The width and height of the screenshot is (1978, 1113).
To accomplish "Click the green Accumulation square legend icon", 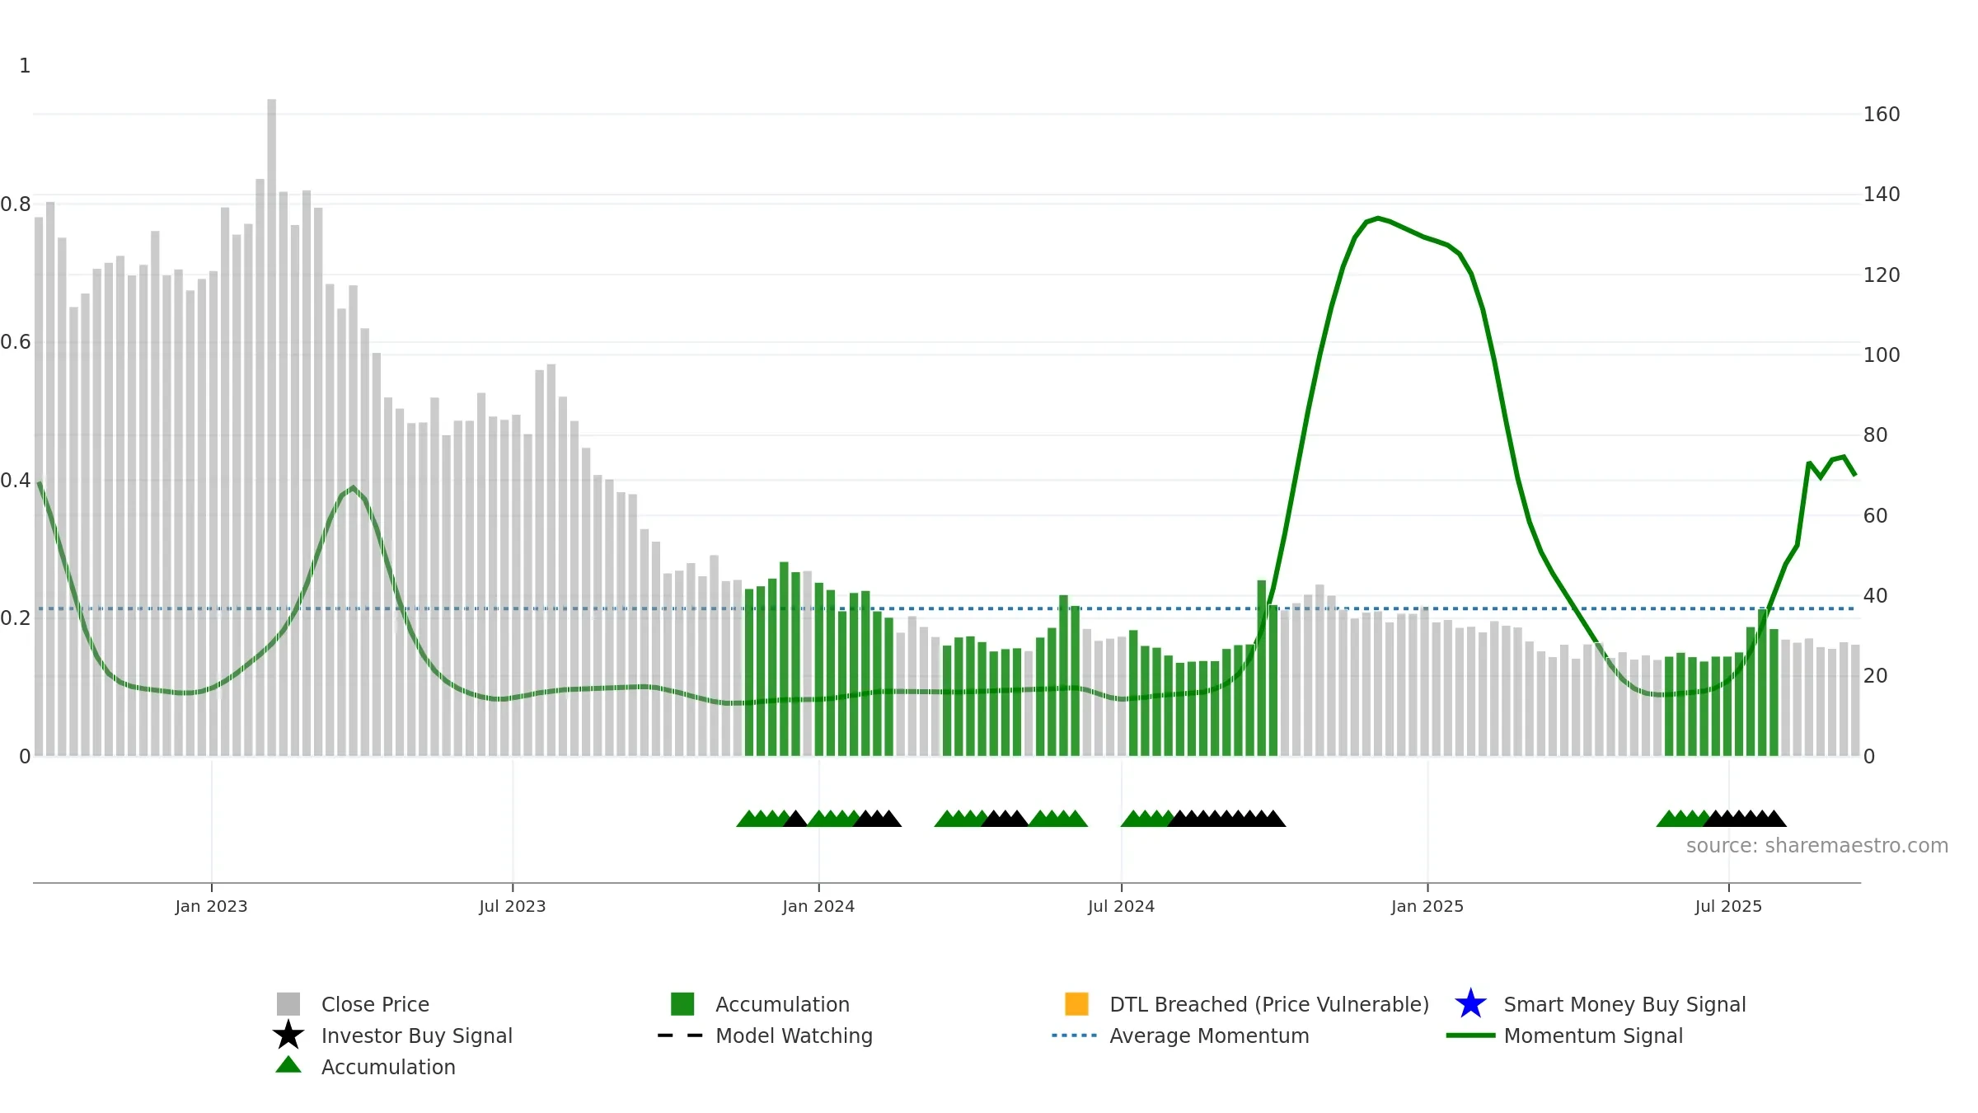I will [x=682, y=1004].
